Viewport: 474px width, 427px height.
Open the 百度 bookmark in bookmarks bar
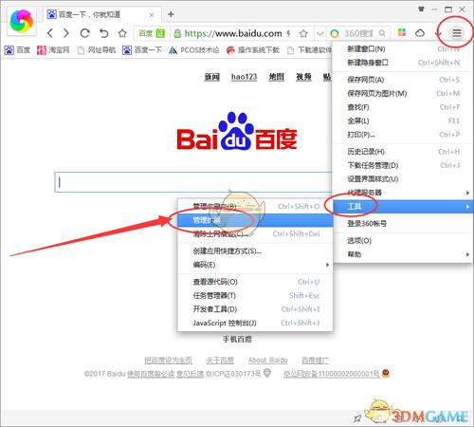[17, 50]
